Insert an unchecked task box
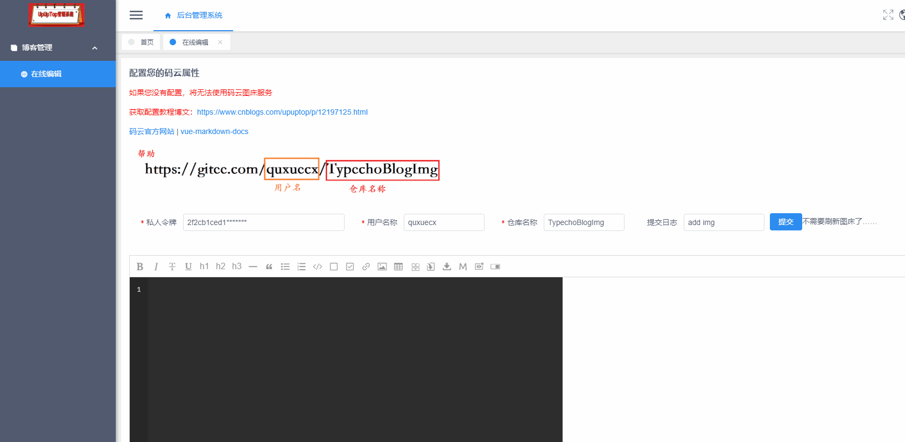This screenshot has width=905, height=442. [334, 266]
